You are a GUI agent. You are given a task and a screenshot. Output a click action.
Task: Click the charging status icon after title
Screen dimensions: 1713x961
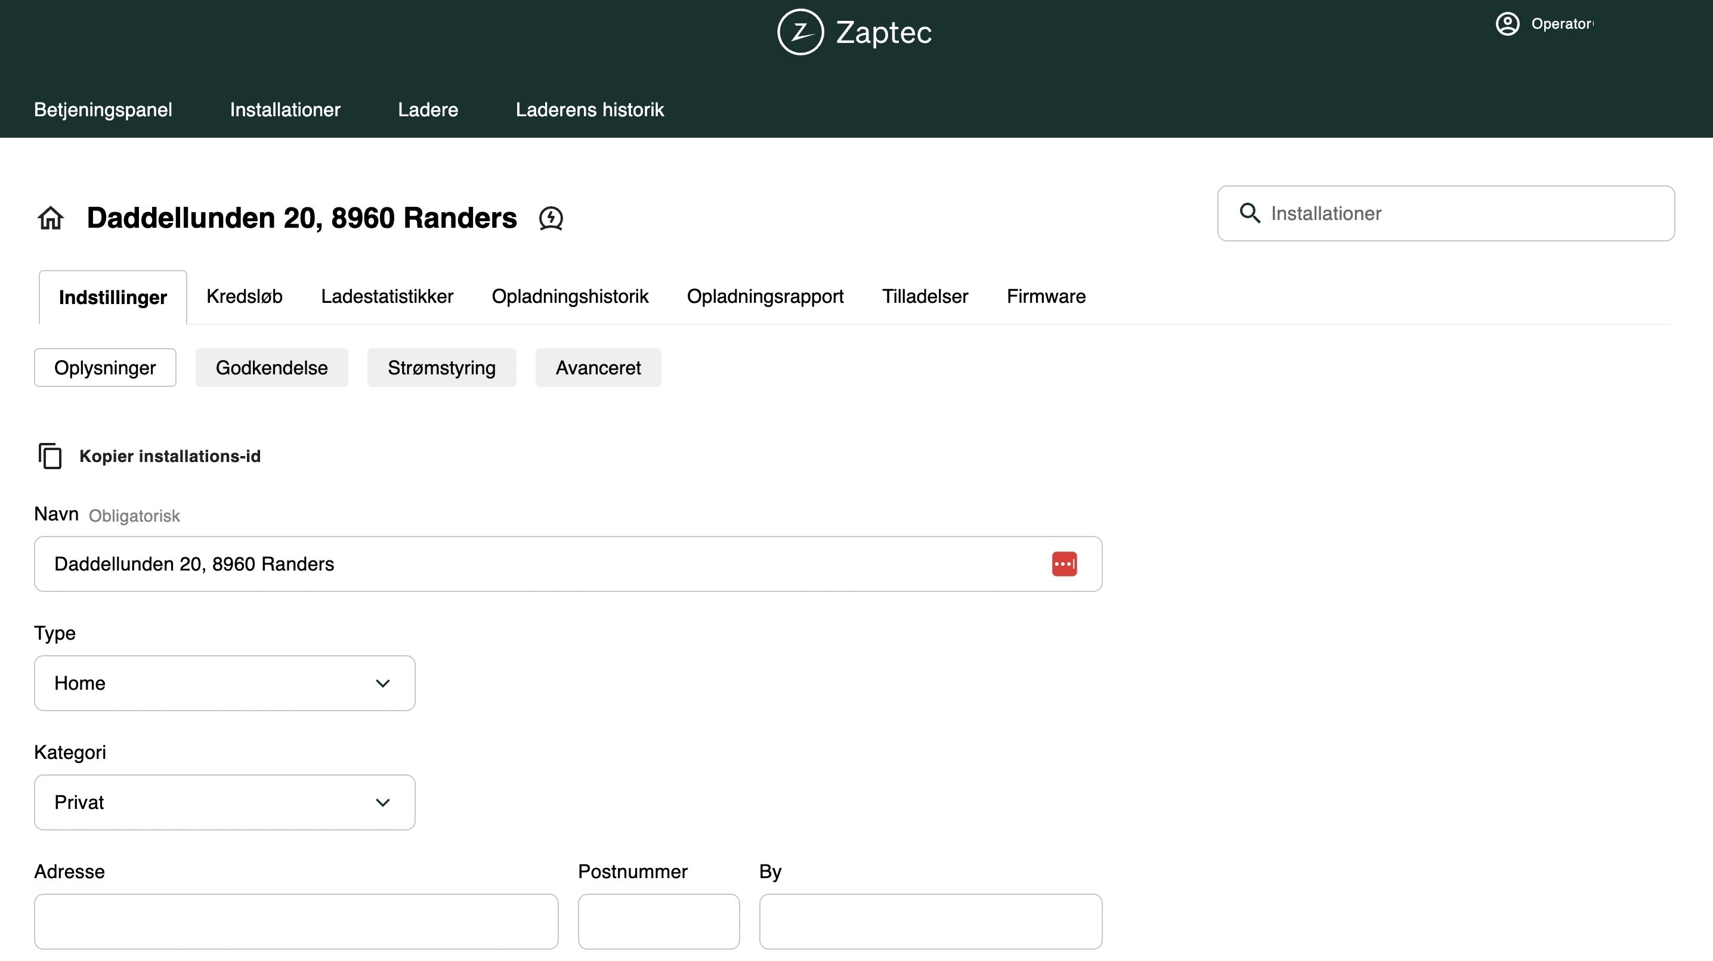[x=551, y=218]
